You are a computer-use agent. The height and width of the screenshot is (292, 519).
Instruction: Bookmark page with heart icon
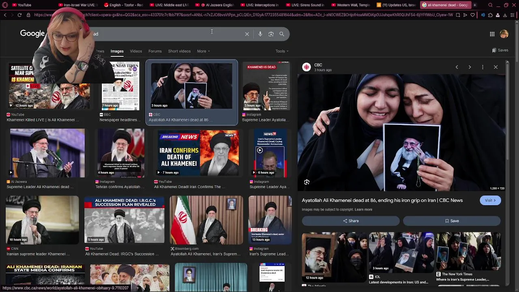pyautogui.click(x=472, y=15)
